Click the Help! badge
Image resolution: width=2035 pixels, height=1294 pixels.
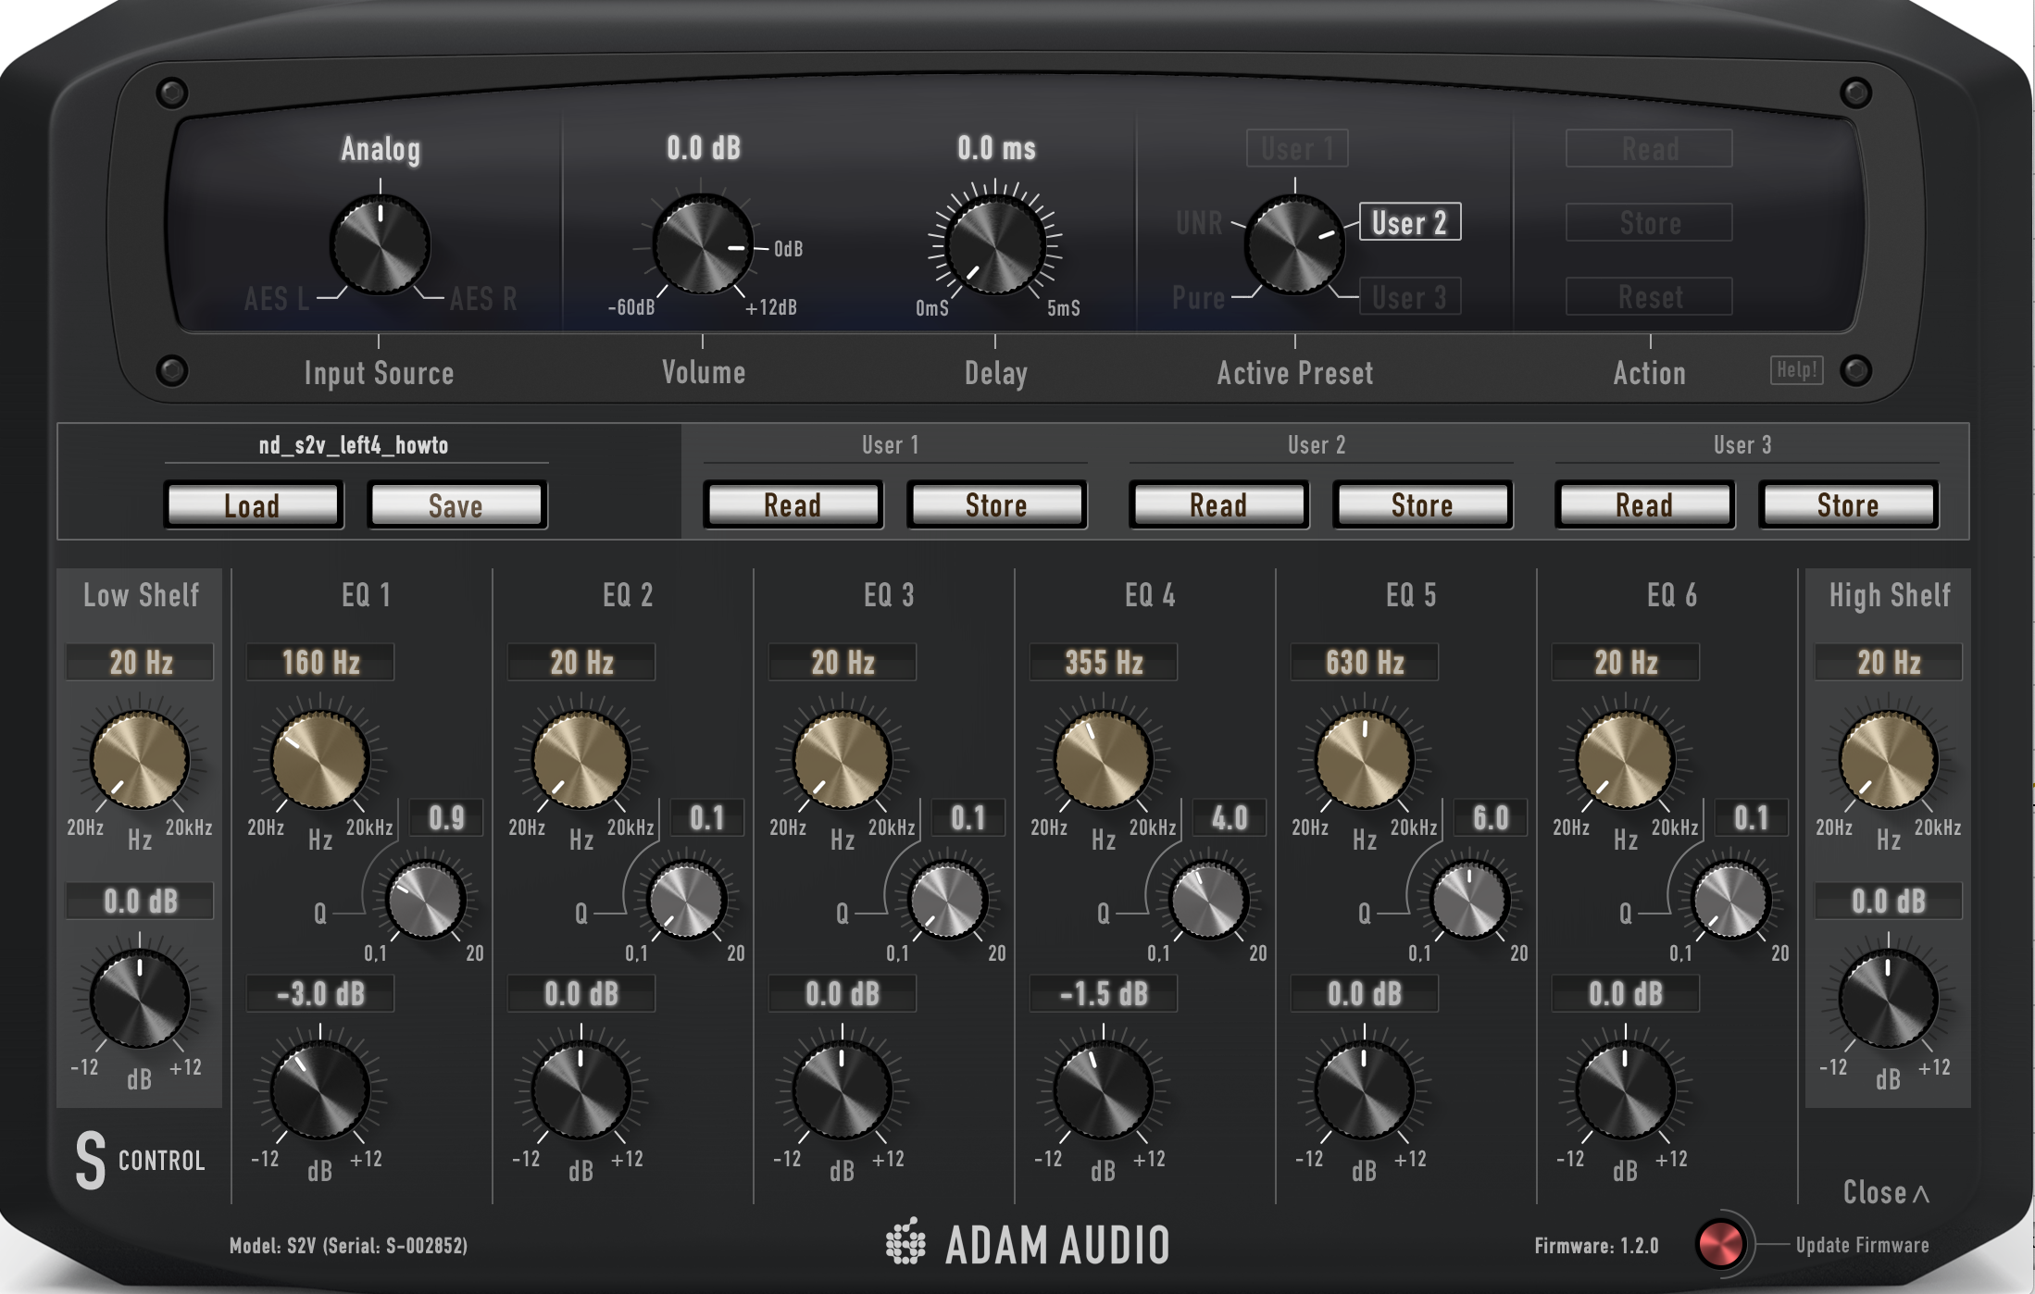click(1796, 370)
